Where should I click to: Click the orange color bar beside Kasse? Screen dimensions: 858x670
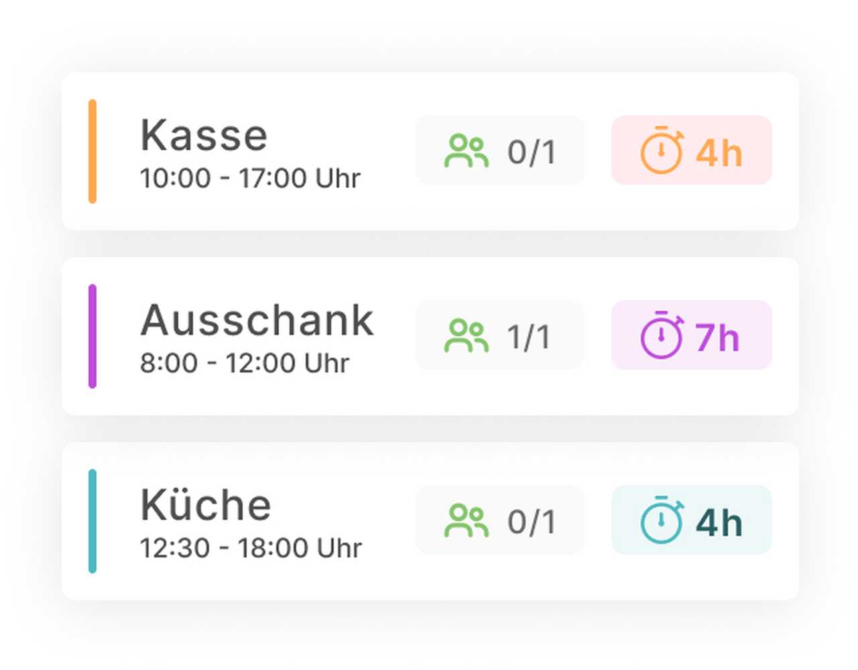point(93,151)
